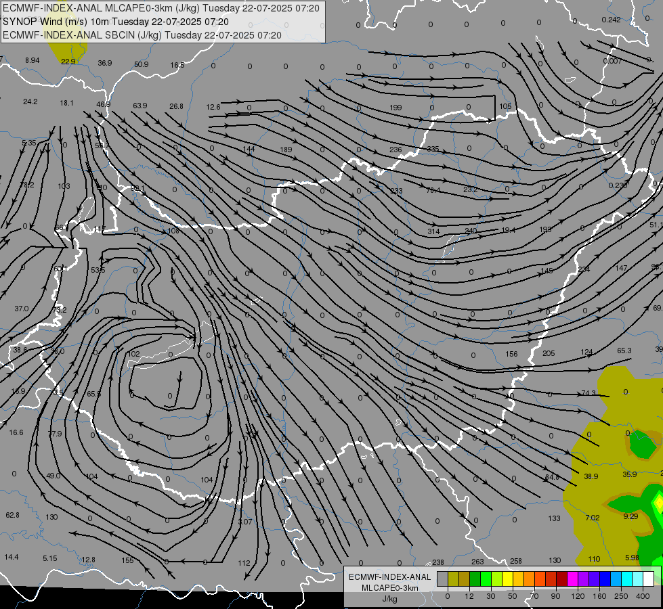Click the gray swatch in the MLCAPE legend
663x609 pixels.
click(x=442, y=579)
